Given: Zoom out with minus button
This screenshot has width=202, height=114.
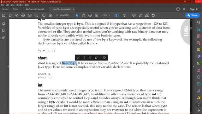Looking at the screenshot, I should [x=90, y=15].
